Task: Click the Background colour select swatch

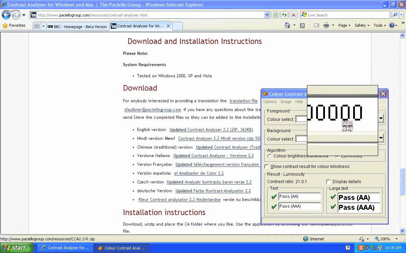Action: (301, 139)
